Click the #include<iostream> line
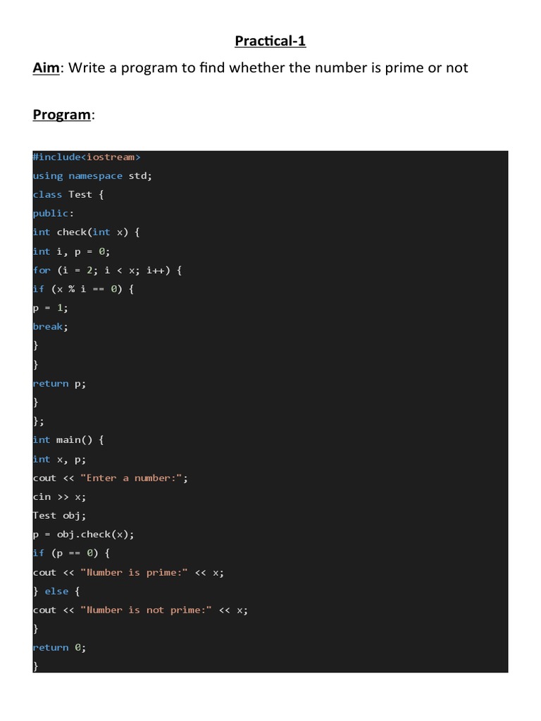Viewport: 541px width, 721px height. click(x=87, y=157)
